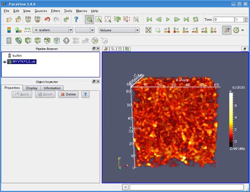Open the Sources menu
This screenshot has width=250, height=192.
click(x=41, y=11)
